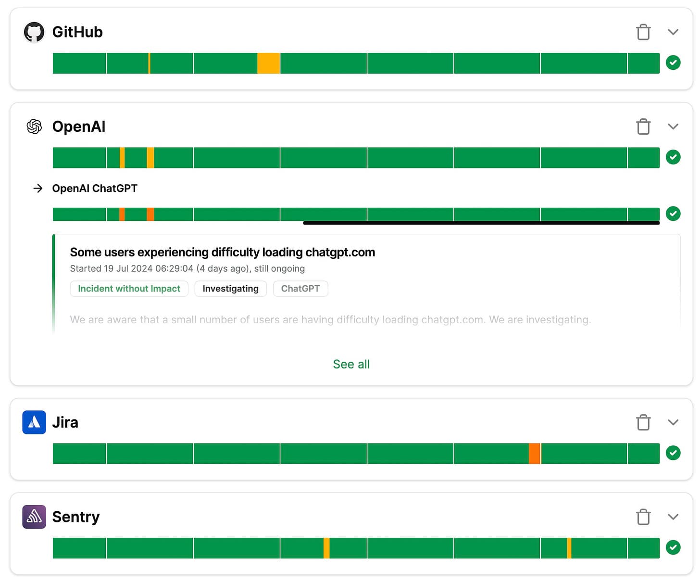Click the large yellow segment in GitHub's bar
This screenshot has width=700, height=582.
point(268,63)
